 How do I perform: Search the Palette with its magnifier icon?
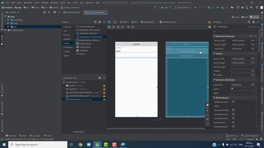pyautogui.click(x=95, y=22)
